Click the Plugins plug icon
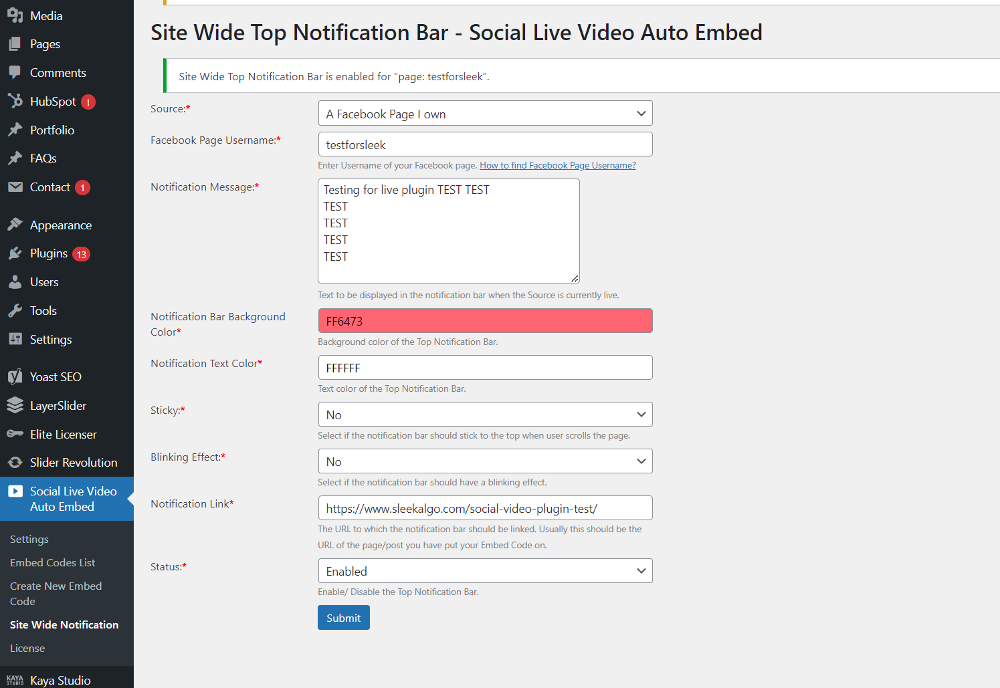 coord(15,253)
